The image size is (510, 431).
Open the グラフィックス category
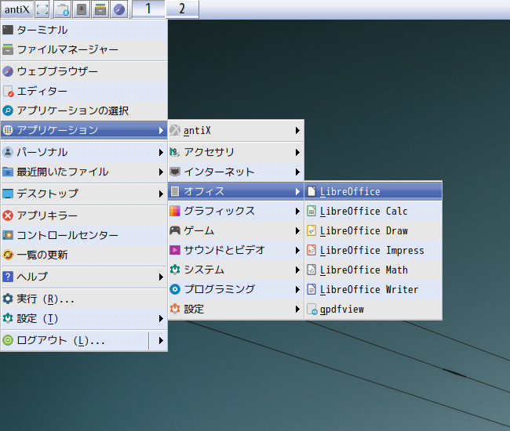[236, 211]
